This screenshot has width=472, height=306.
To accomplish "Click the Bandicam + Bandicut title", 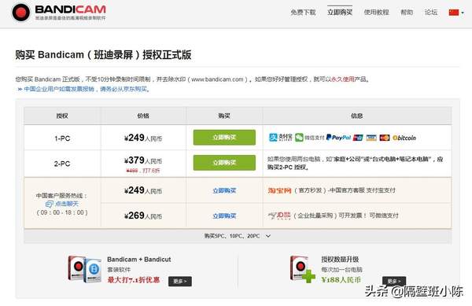I will pyautogui.click(x=138, y=260).
